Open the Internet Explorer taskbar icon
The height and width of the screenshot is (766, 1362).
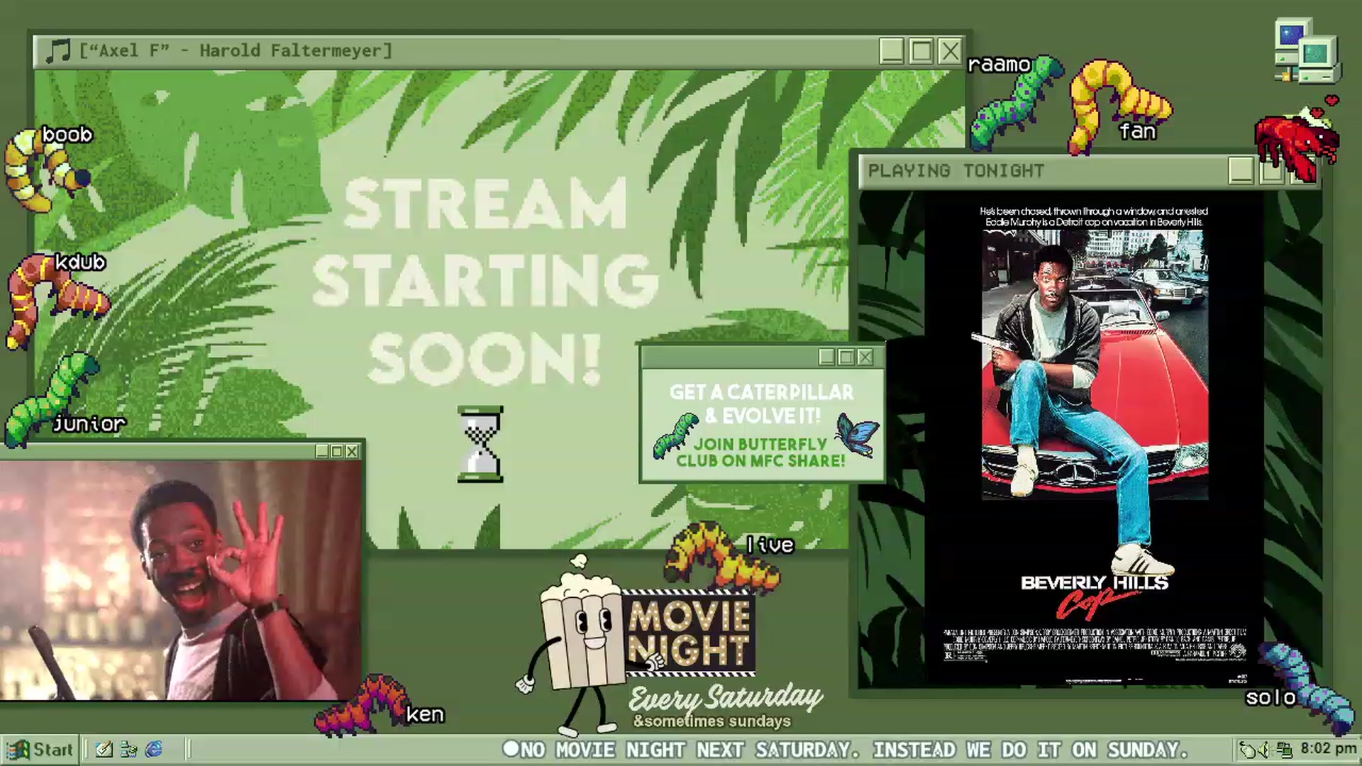coord(154,749)
